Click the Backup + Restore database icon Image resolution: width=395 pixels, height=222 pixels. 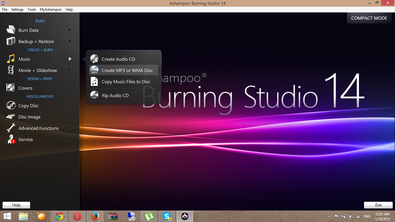point(11,41)
